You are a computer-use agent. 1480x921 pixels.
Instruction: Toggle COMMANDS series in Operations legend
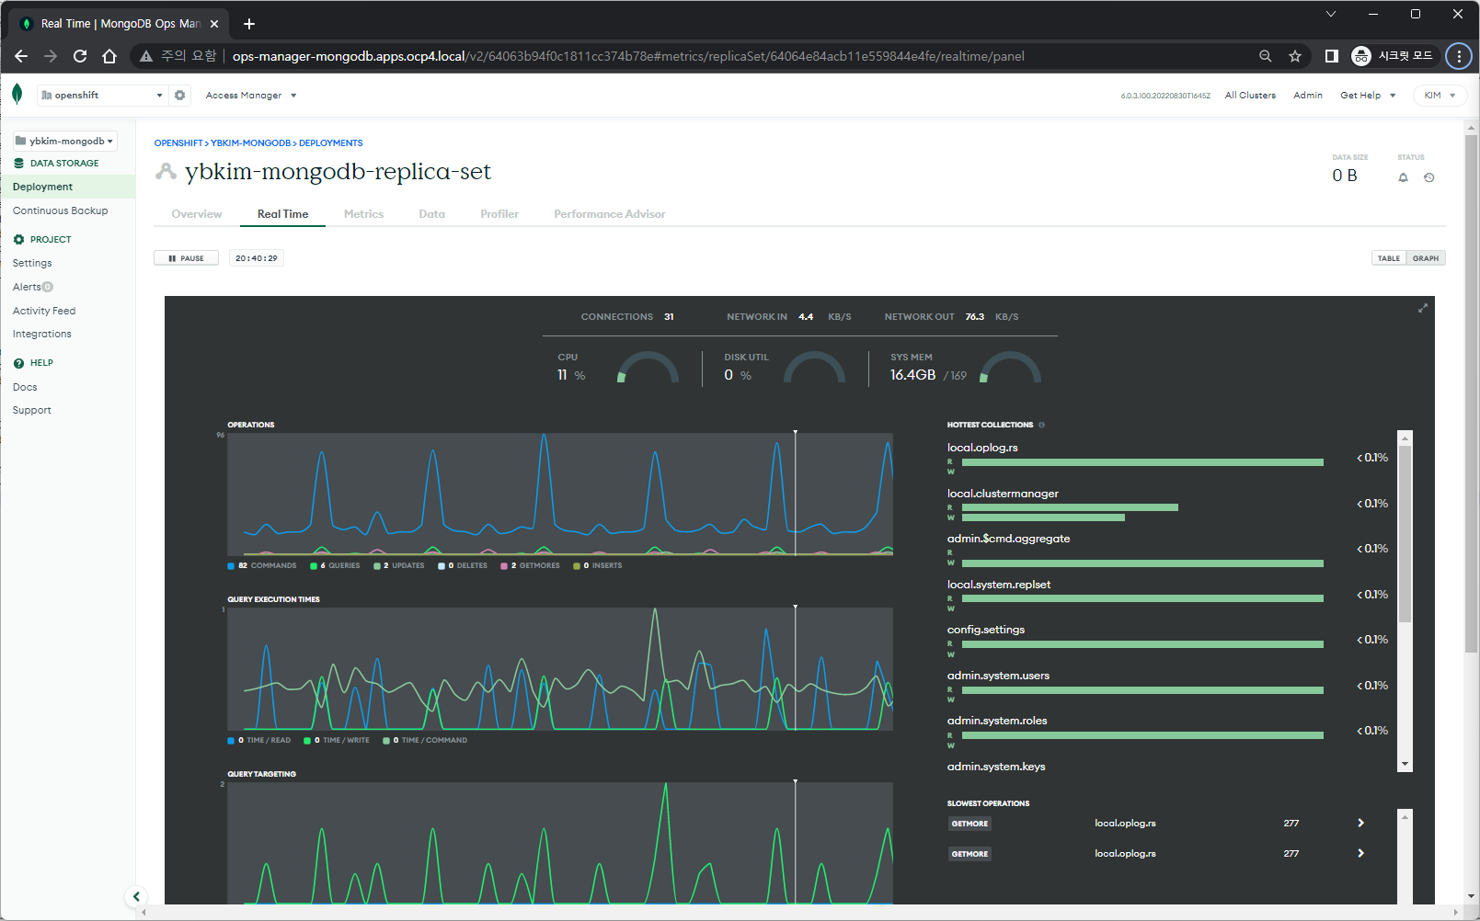(262, 566)
